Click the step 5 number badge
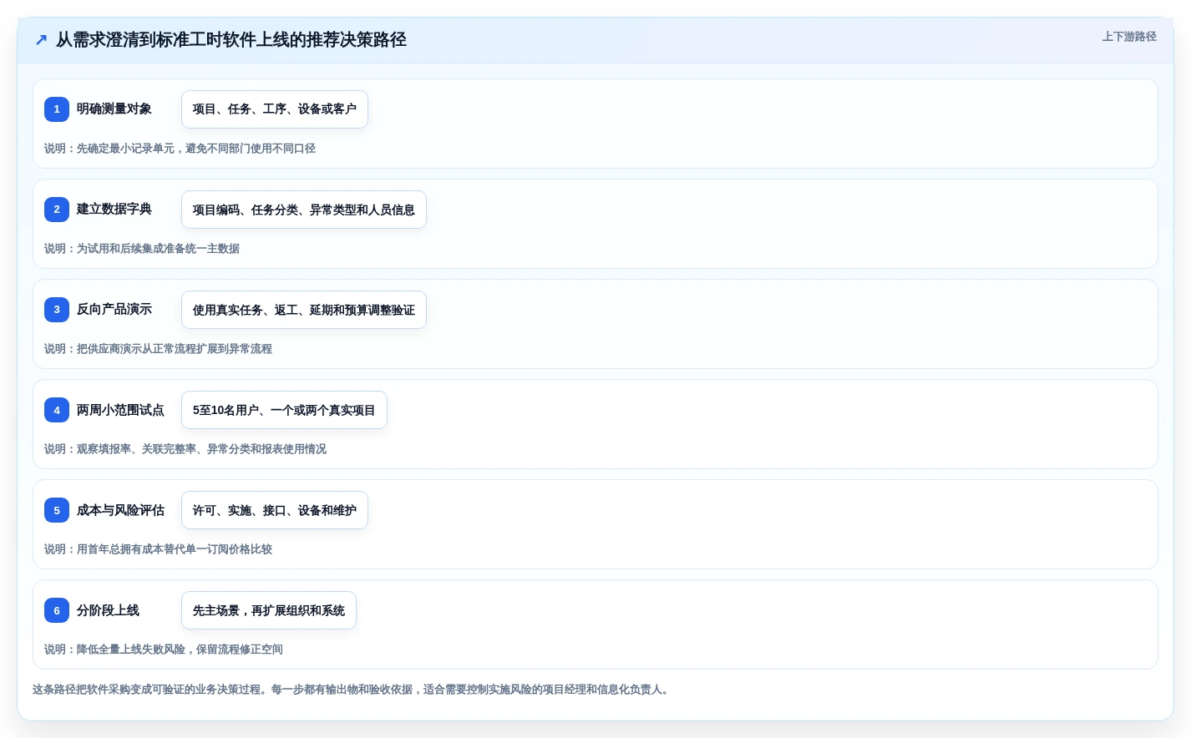The image size is (1191, 738). pyautogui.click(x=57, y=510)
